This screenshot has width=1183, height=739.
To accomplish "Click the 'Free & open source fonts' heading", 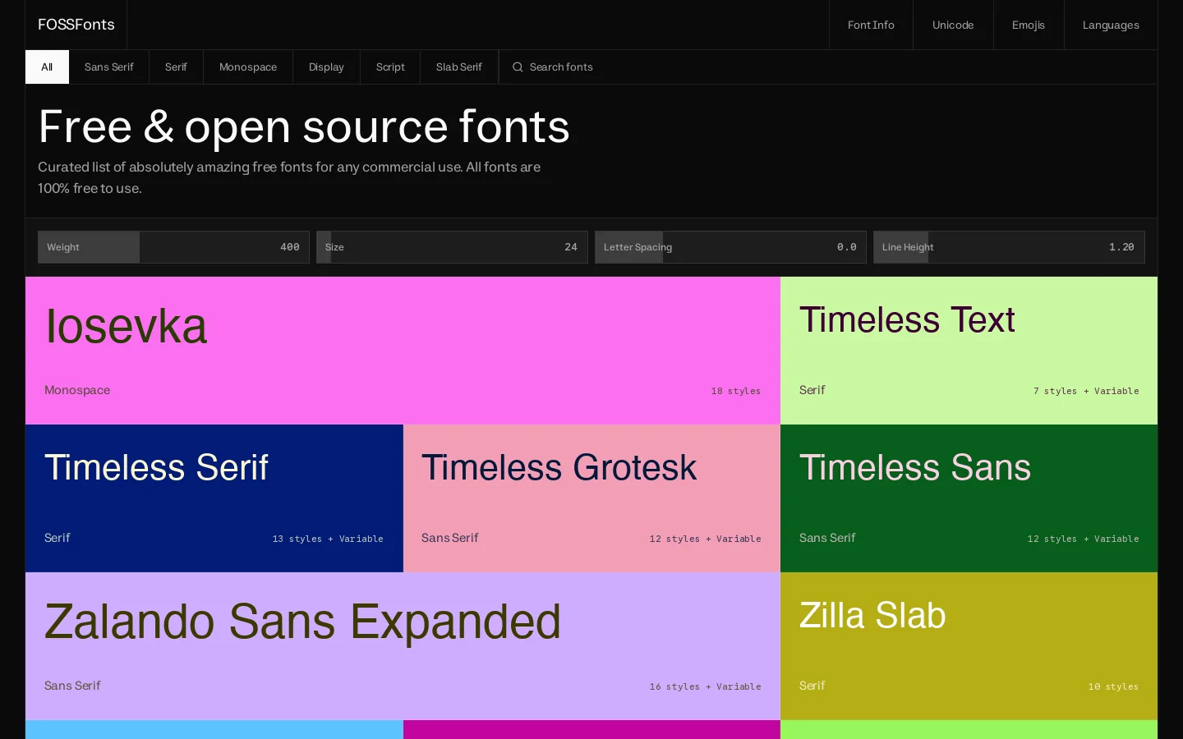I will (x=304, y=127).
